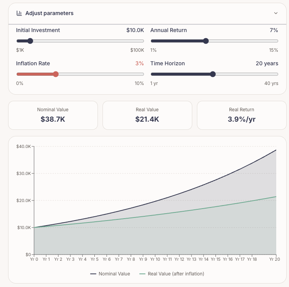Viewport: 289px width, 287px height.
Task: Click the Time Horizon slider handle
Action: click(x=212, y=74)
